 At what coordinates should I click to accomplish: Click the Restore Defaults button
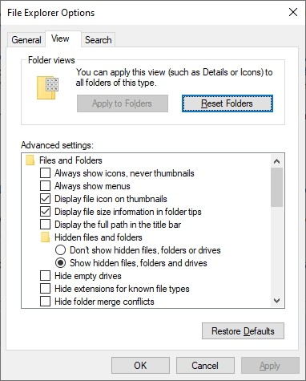(x=243, y=331)
